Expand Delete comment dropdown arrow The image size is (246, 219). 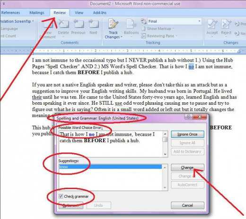point(63,37)
